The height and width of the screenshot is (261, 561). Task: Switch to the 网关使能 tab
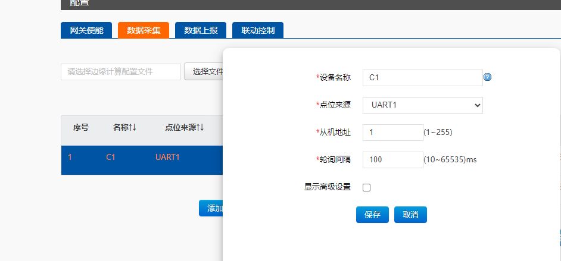pos(86,30)
